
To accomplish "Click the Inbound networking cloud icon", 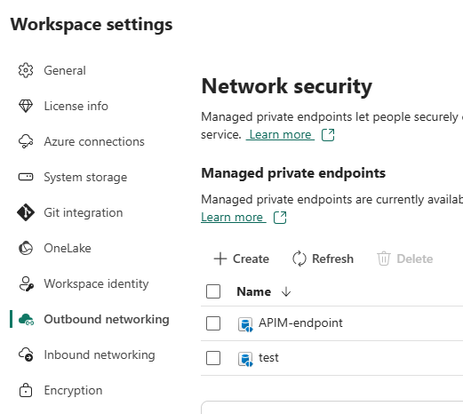I will [26, 354].
